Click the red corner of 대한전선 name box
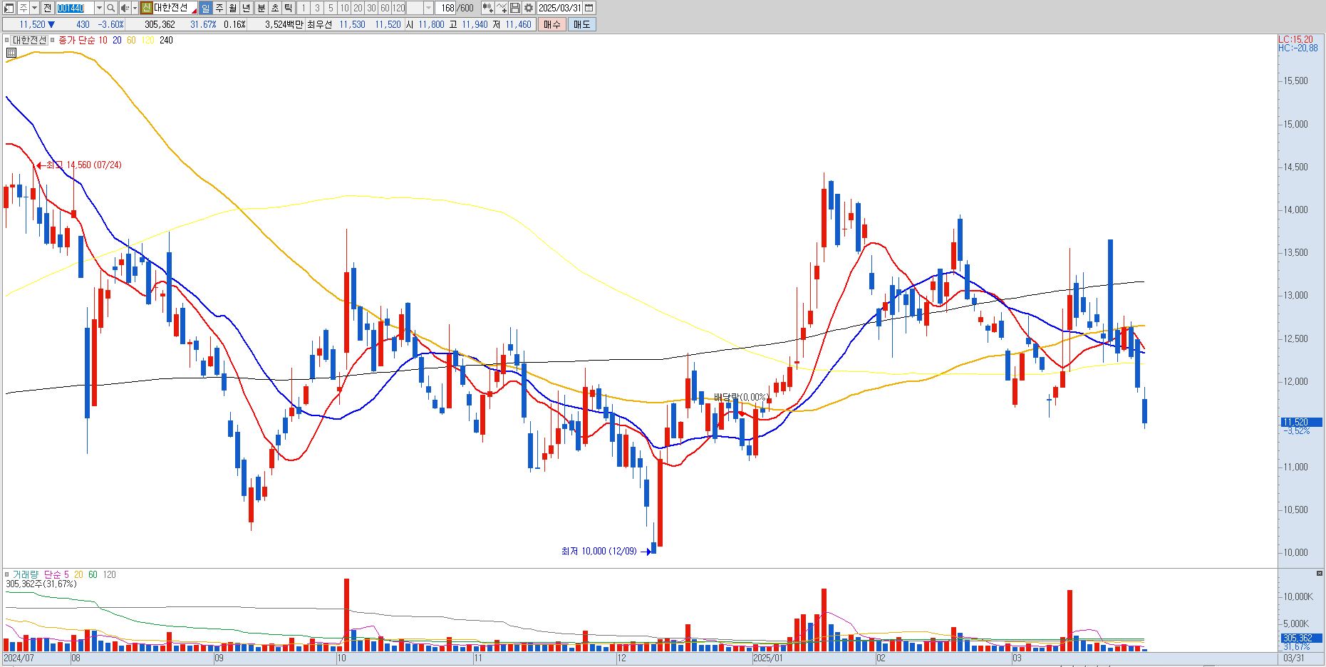This screenshot has width=1326, height=667. tap(195, 11)
